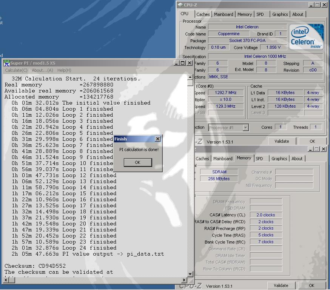Click the Checksum: CD94D552 line

point(35,266)
